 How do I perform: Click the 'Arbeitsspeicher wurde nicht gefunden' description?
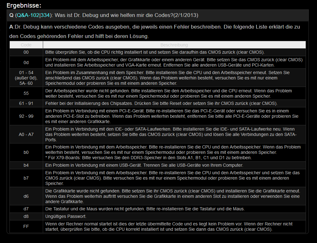tap(169, 93)
